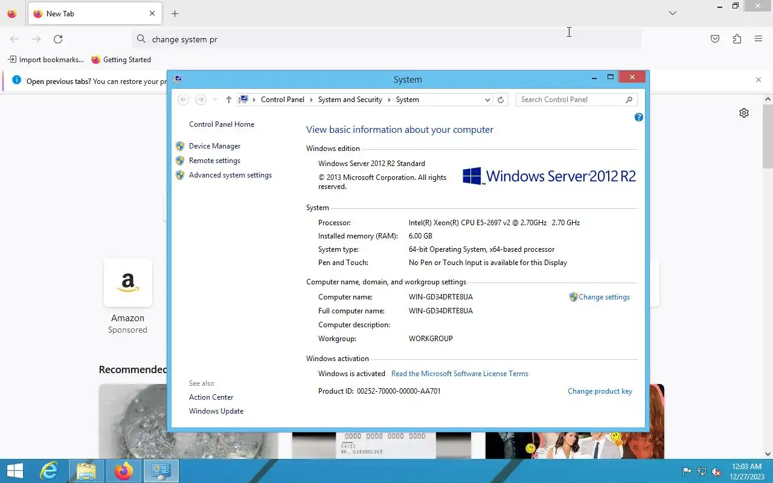Open the taskbar clock and date

pos(746,471)
